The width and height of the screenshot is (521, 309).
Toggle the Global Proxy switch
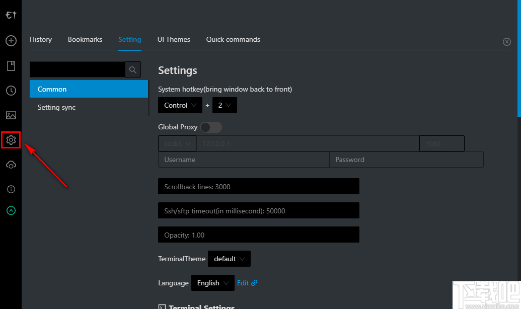[211, 127]
